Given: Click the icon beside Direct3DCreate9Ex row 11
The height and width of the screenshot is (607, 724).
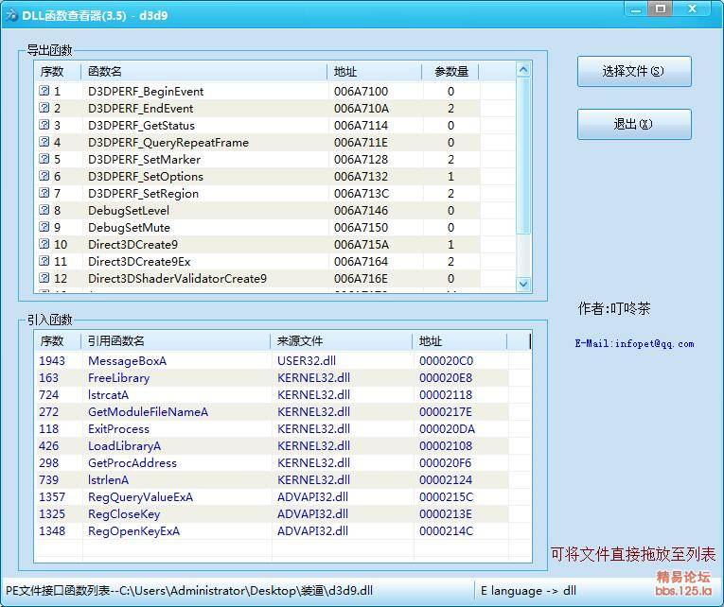Looking at the screenshot, I should click(x=44, y=261).
